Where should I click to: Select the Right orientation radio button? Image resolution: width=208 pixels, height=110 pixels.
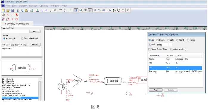pyautogui.click(x=177, y=40)
